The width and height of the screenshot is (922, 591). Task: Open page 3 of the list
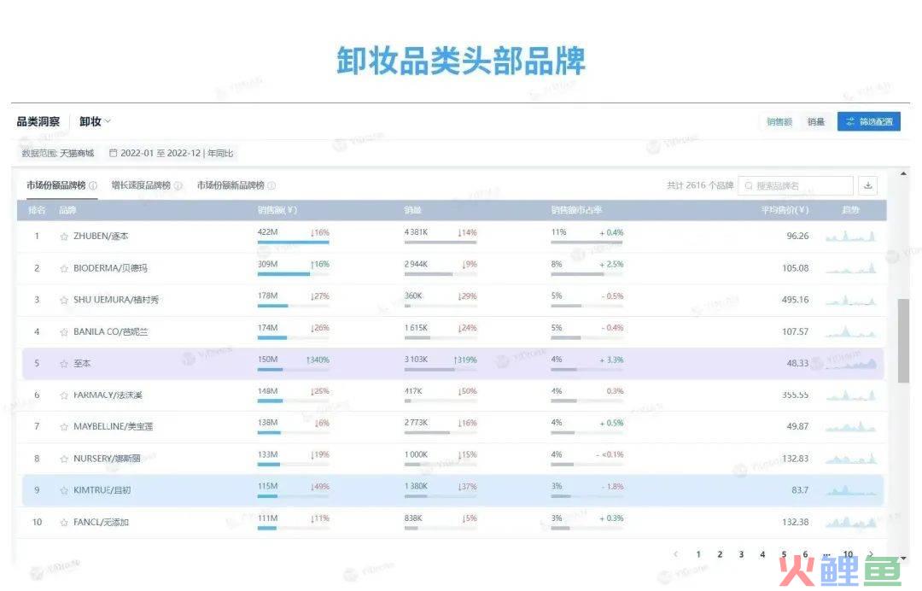(x=741, y=554)
